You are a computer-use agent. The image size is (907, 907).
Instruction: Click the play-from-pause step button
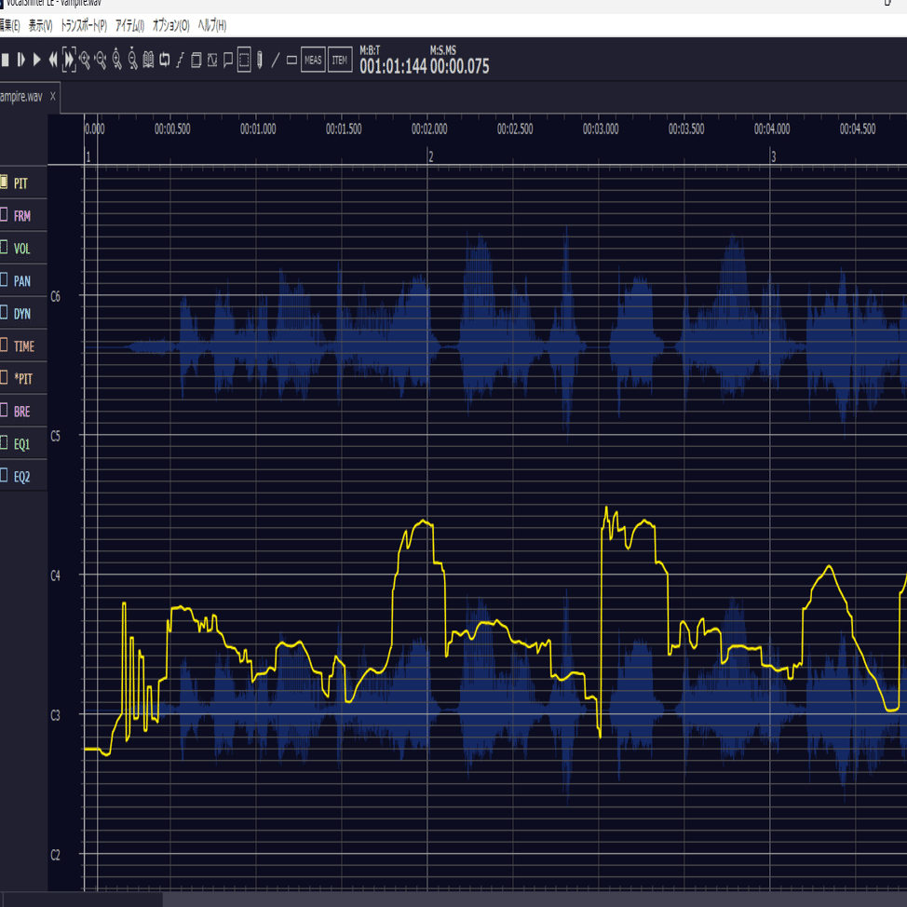[20, 60]
